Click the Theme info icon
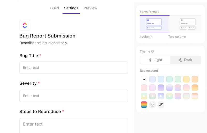 [152, 51]
